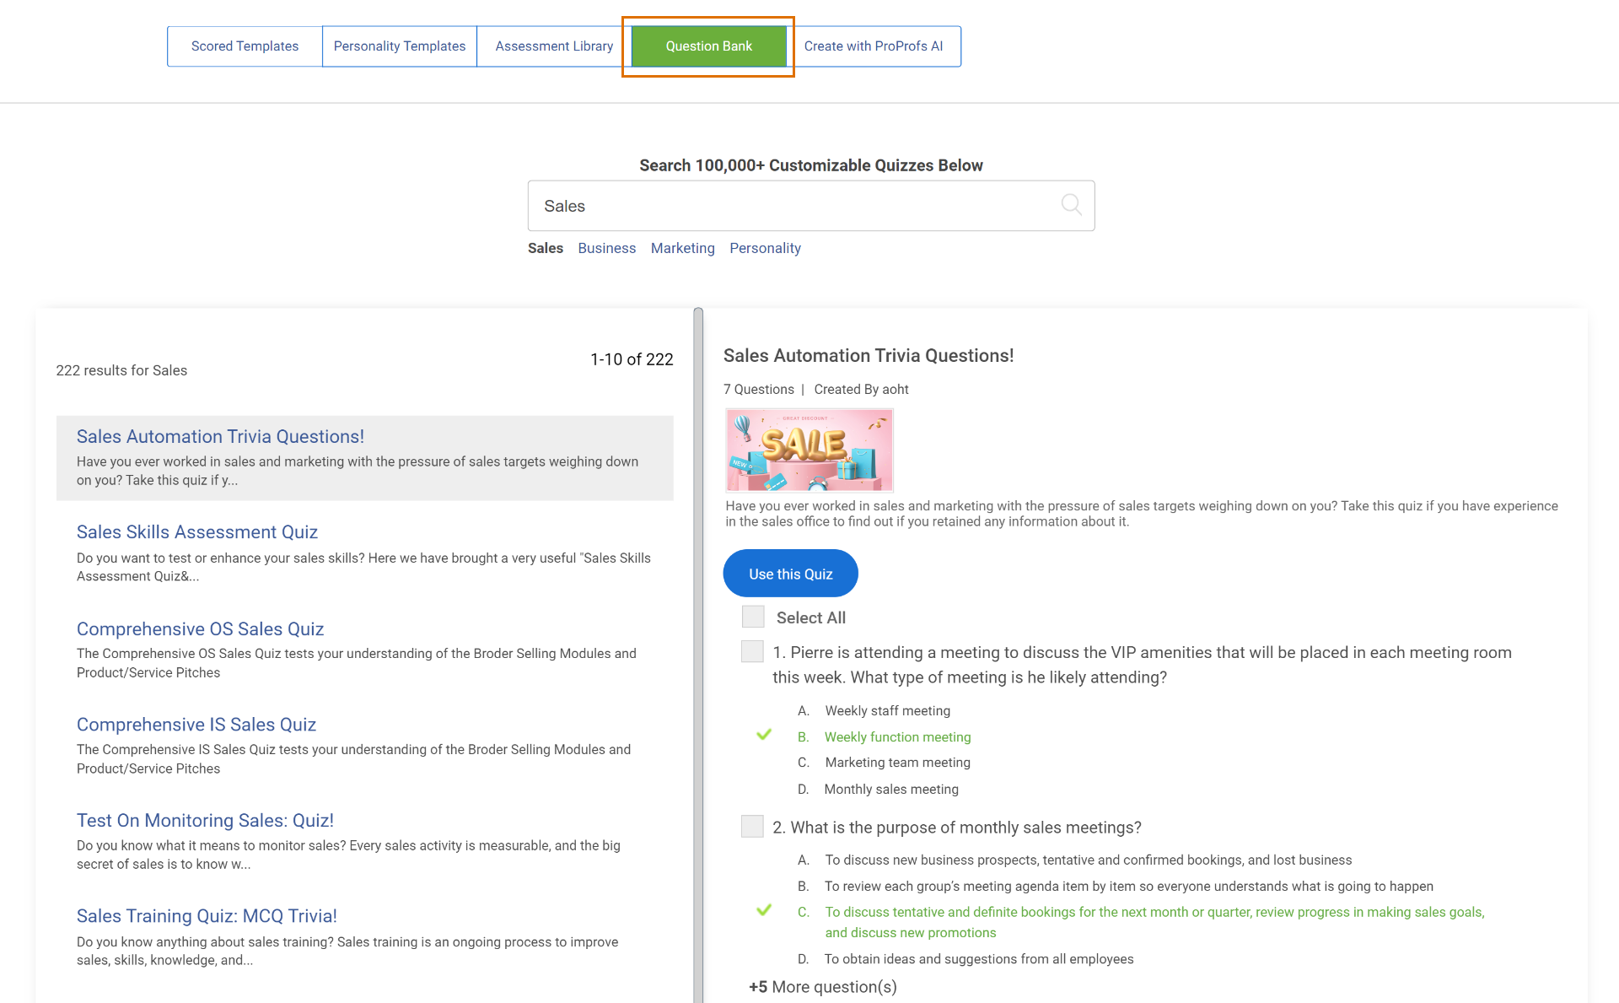Focus the Sales search input field
1619x1003 pixels.
point(793,206)
